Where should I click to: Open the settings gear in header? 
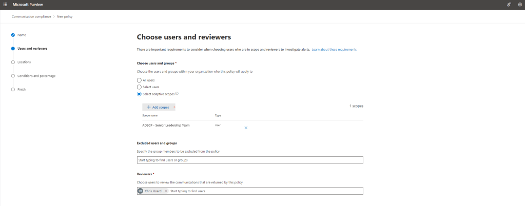pyautogui.click(x=519, y=4)
